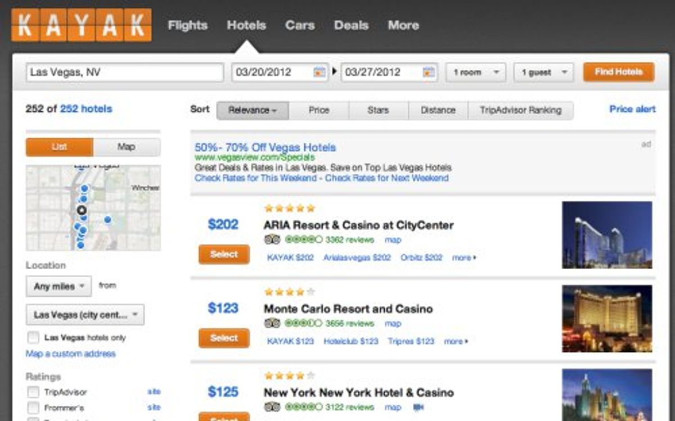Switch to the Map view tab
This screenshot has width=675, height=421.
(127, 147)
